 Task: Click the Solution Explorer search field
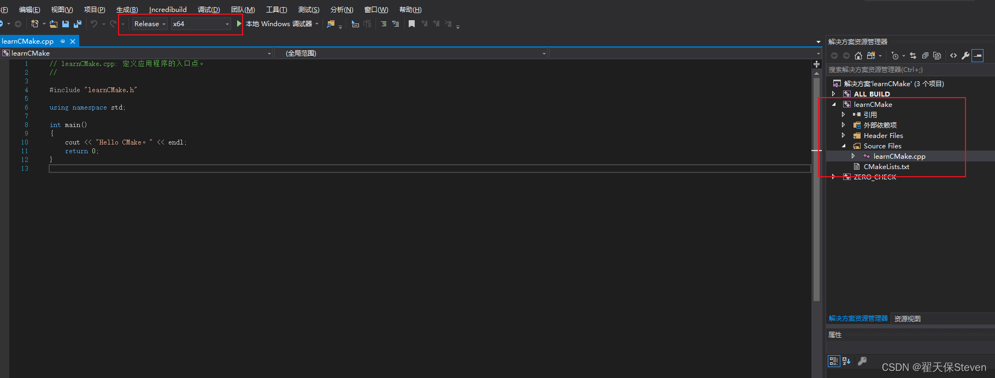coord(909,70)
